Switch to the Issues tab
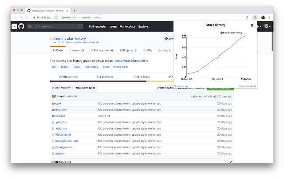 [76, 50]
